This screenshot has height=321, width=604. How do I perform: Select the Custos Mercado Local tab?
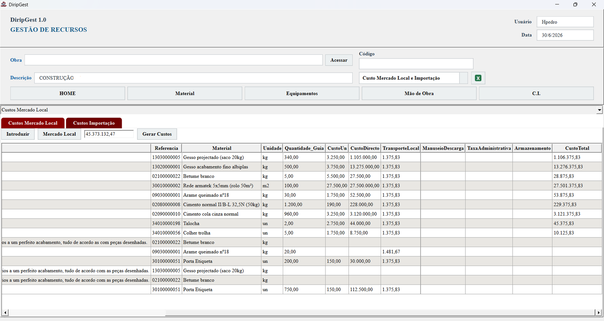[33, 123]
